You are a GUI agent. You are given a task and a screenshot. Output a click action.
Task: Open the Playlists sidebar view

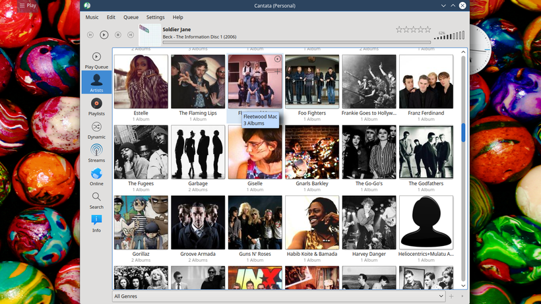click(96, 107)
